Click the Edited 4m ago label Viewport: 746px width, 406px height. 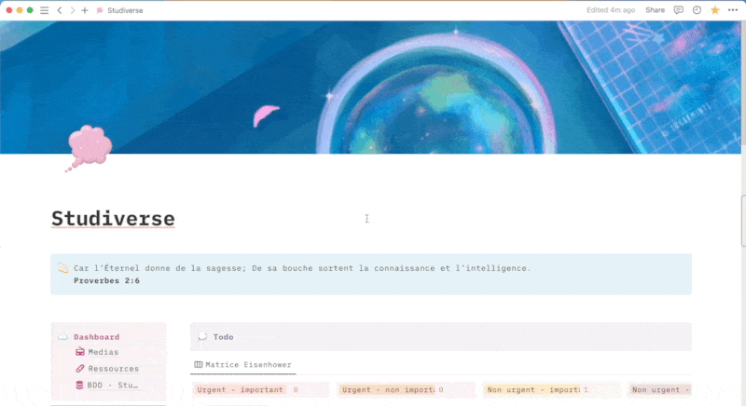pyautogui.click(x=611, y=10)
